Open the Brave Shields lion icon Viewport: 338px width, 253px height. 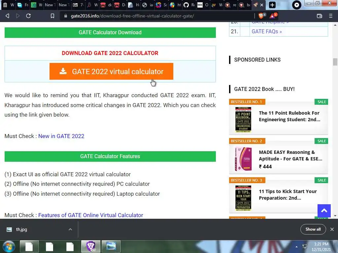261,16
